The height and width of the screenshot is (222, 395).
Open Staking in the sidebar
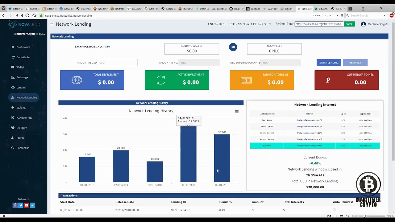click(x=19, y=108)
